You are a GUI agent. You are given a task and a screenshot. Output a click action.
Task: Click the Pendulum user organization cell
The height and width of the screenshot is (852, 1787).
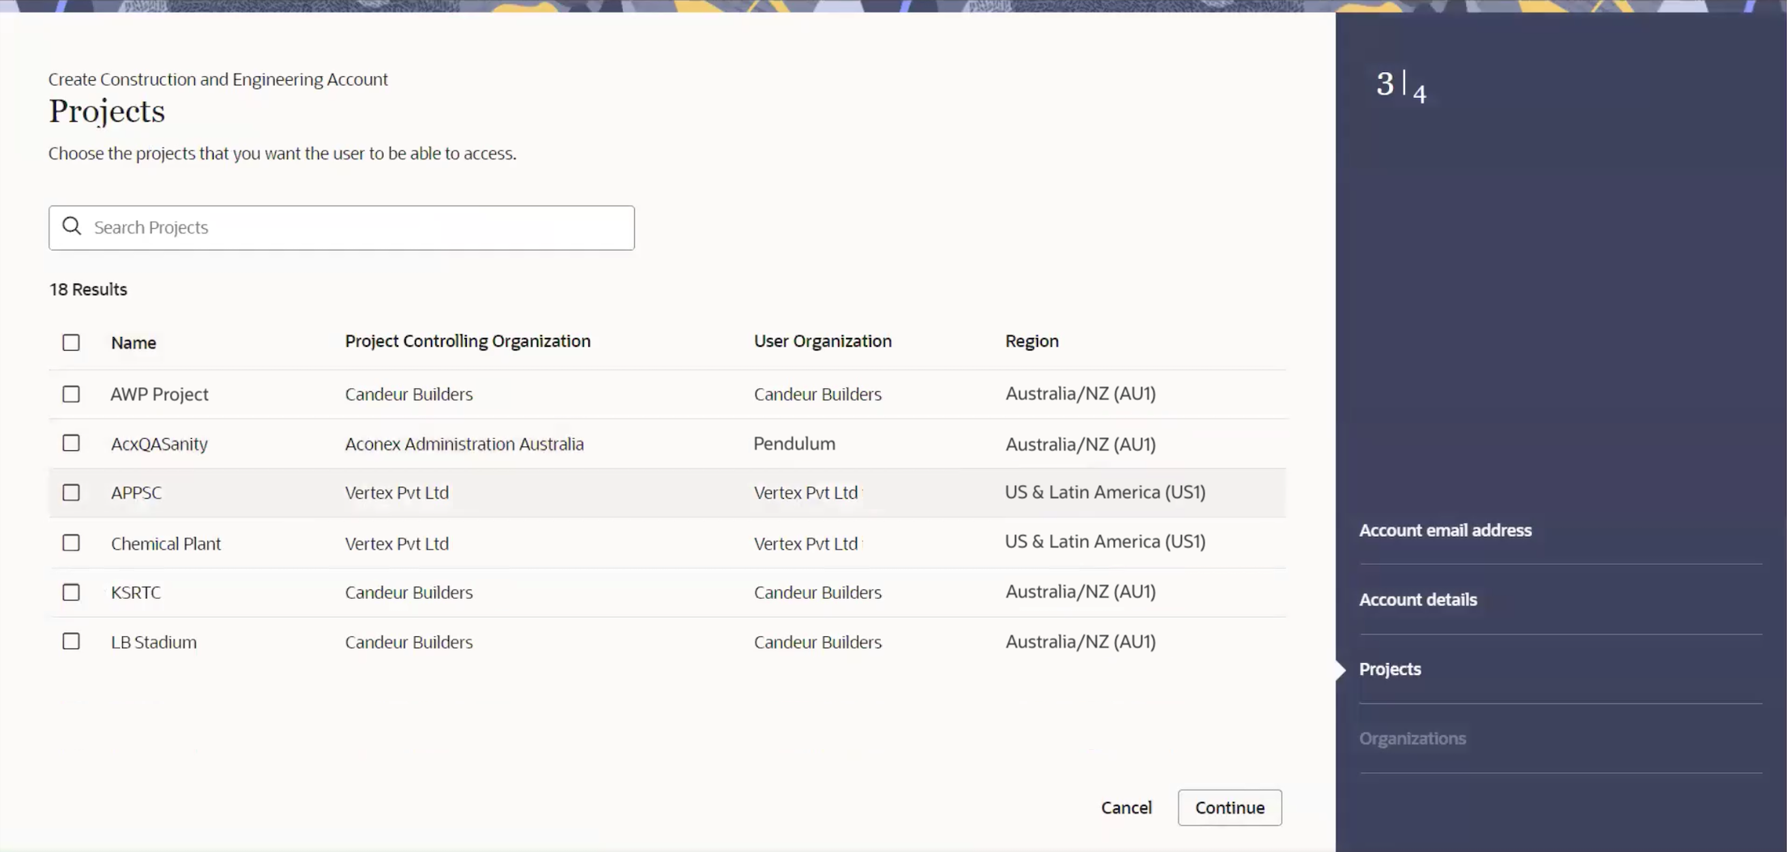[794, 444]
